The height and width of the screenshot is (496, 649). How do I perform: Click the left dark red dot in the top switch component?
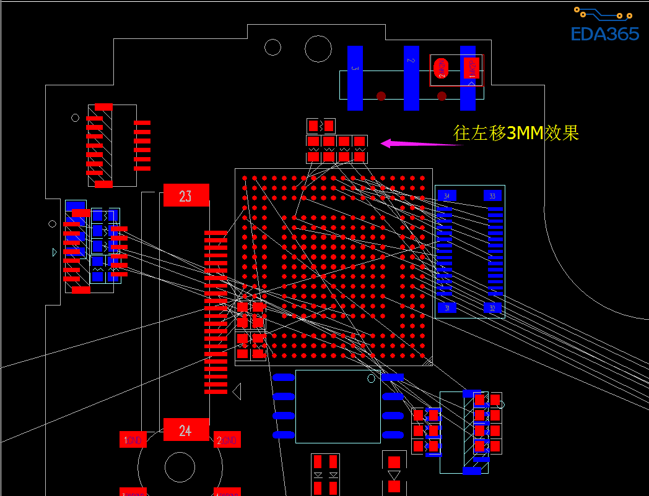(x=381, y=96)
